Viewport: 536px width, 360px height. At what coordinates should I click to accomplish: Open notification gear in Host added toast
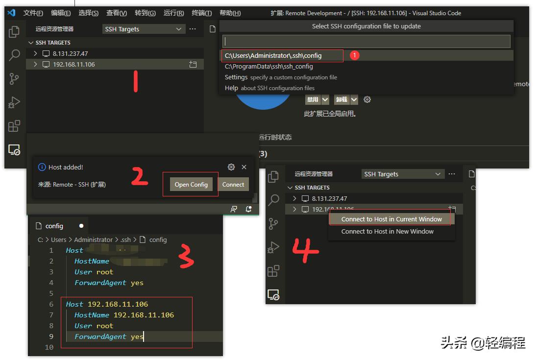coord(231,167)
